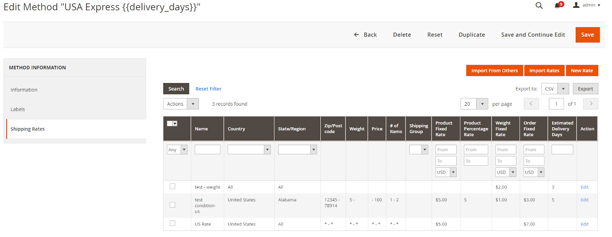Click the Back arrow button
This screenshot has height=237, width=612.
[x=365, y=35]
